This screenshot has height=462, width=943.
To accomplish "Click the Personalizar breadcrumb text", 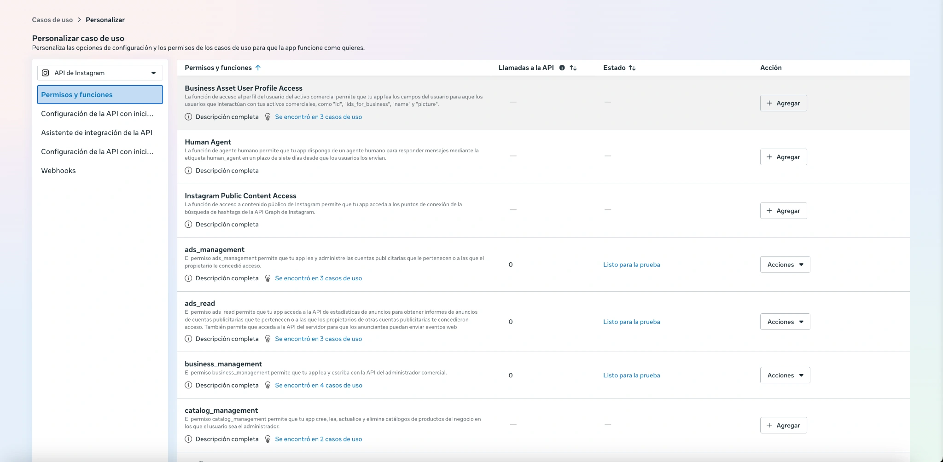I will point(105,20).
